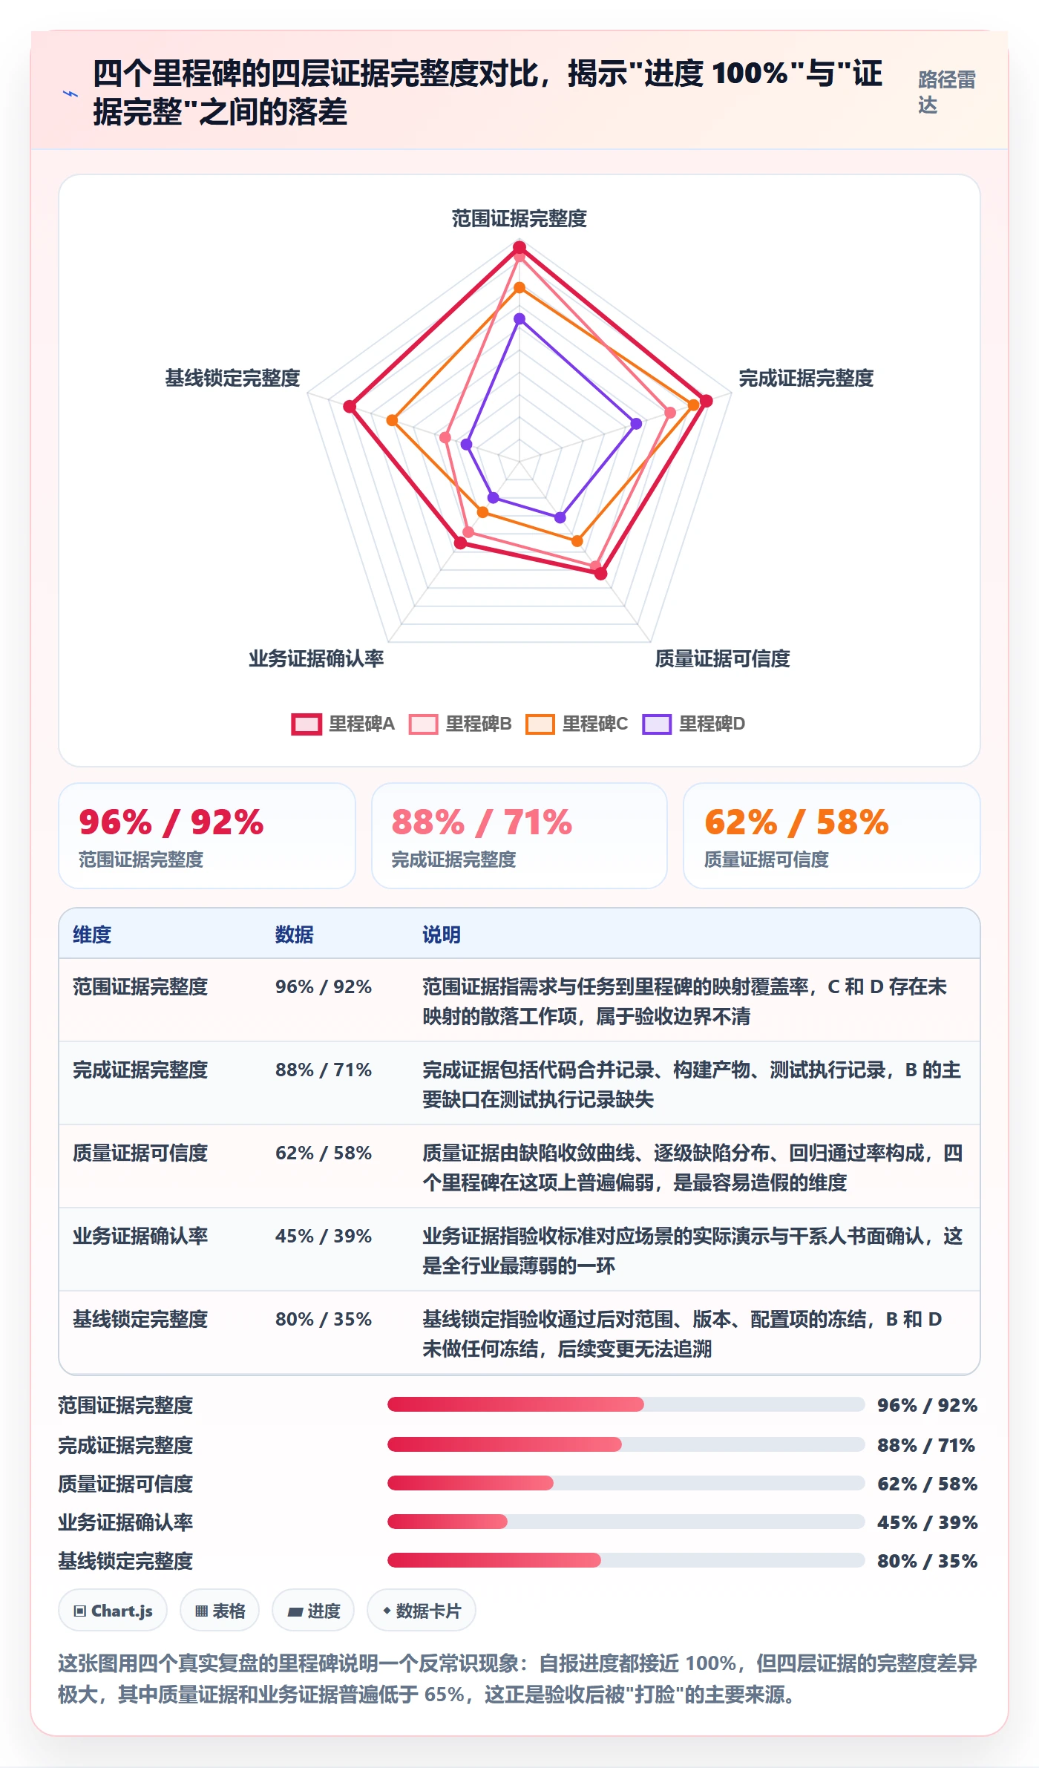Click the 维度 column header
The image size is (1039, 1768).
tap(92, 934)
